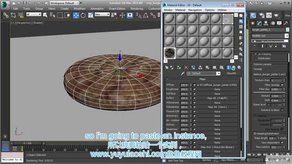Enable Relative to bbox checkbox

[282, 110]
